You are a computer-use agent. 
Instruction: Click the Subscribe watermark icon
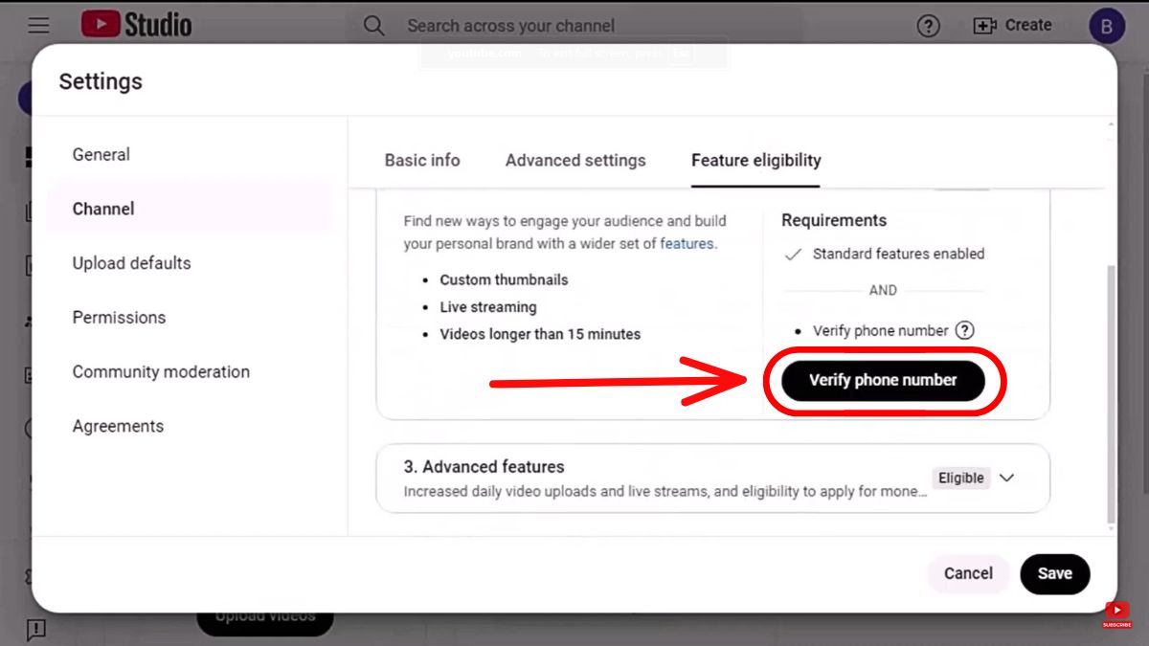(1116, 614)
